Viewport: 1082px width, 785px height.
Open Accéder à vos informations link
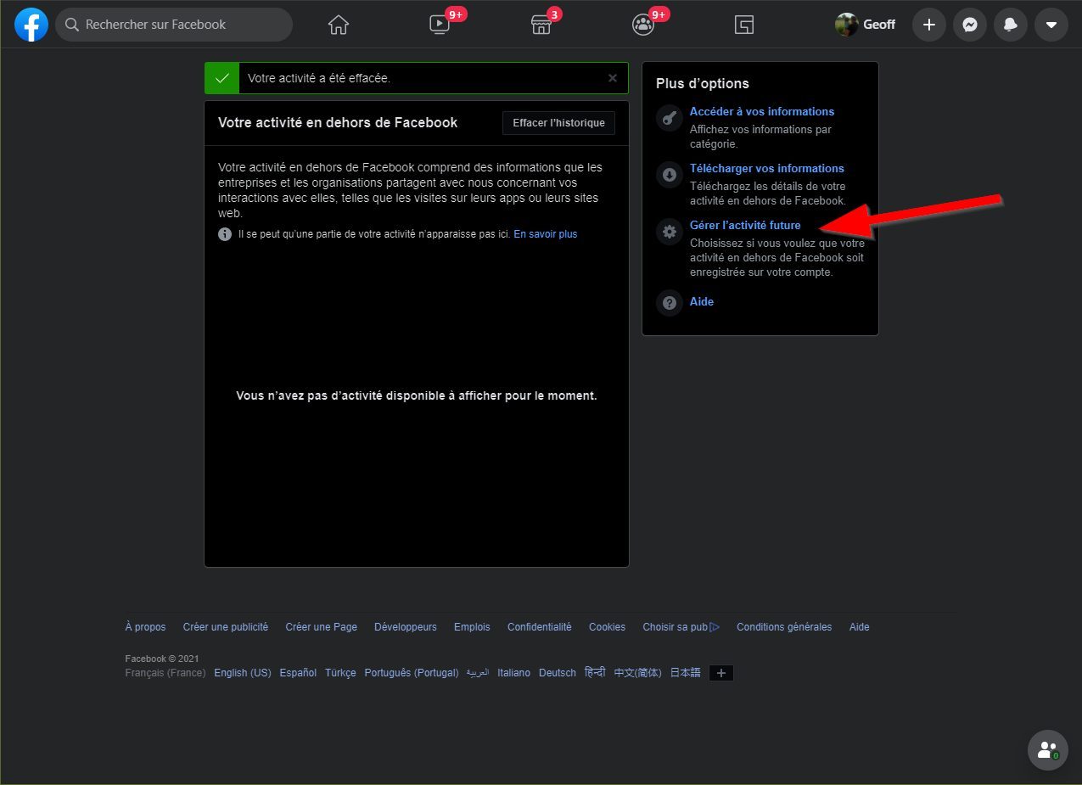tap(762, 111)
